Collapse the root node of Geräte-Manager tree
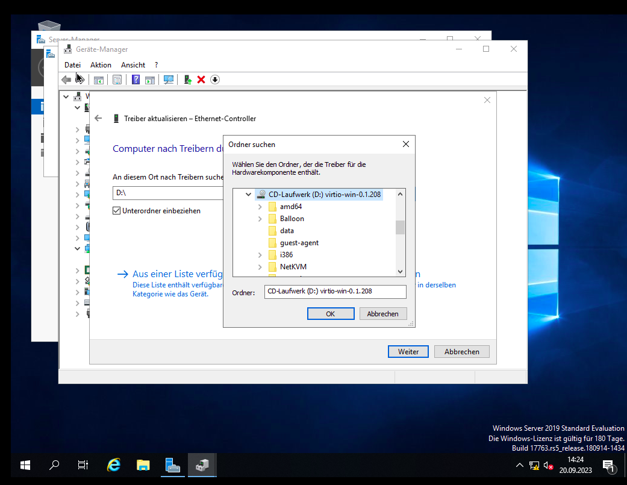 pos(66,96)
